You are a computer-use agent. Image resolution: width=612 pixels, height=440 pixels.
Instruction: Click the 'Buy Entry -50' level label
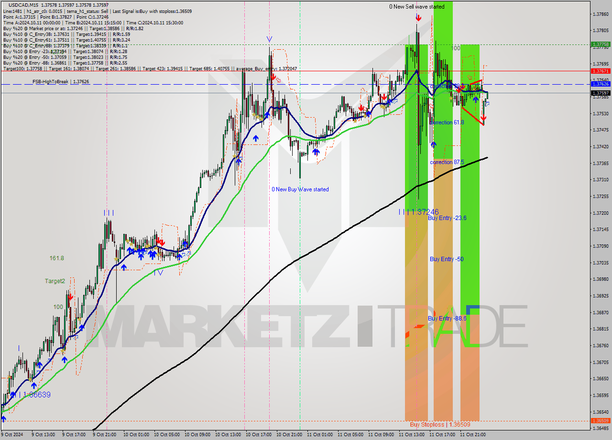(x=447, y=259)
